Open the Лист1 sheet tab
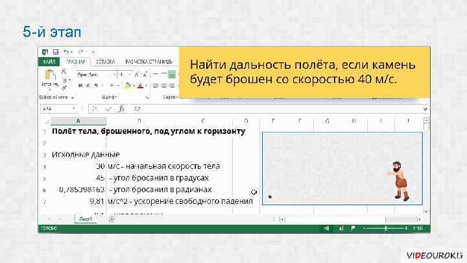Image resolution: width=467 pixels, height=263 pixels. [86, 219]
